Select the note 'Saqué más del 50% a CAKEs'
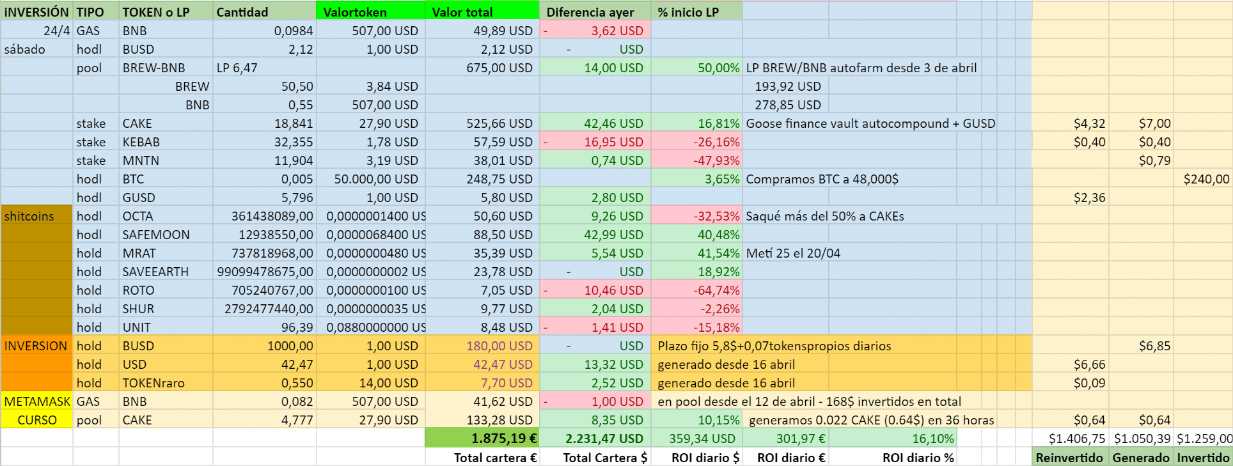 pyautogui.click(x=824, y=215)
